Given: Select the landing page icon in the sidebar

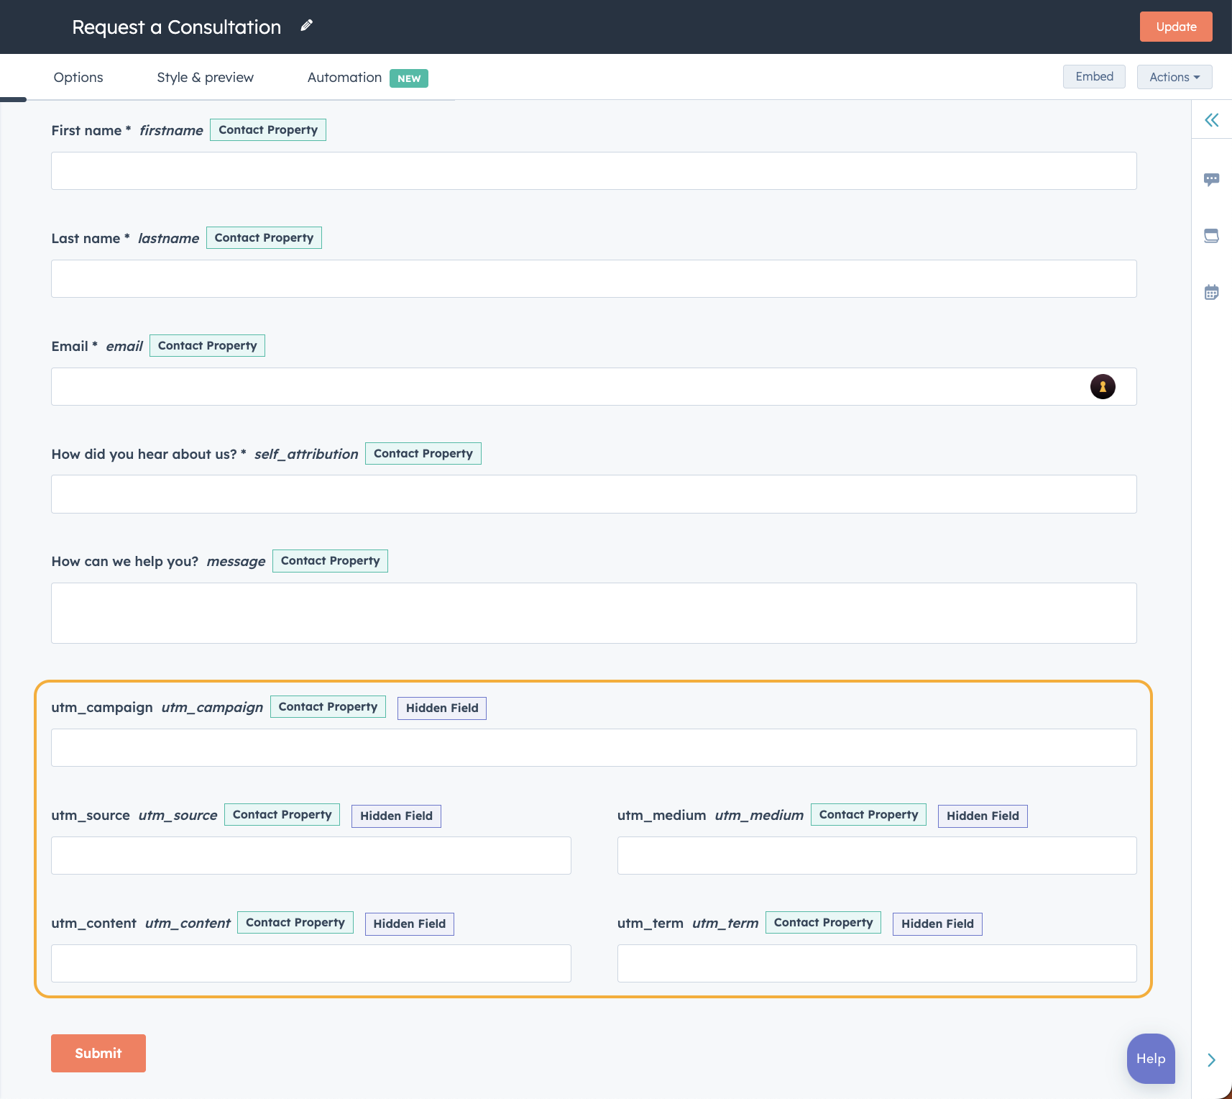Looking at the screenshot, I should (1212, 235).
